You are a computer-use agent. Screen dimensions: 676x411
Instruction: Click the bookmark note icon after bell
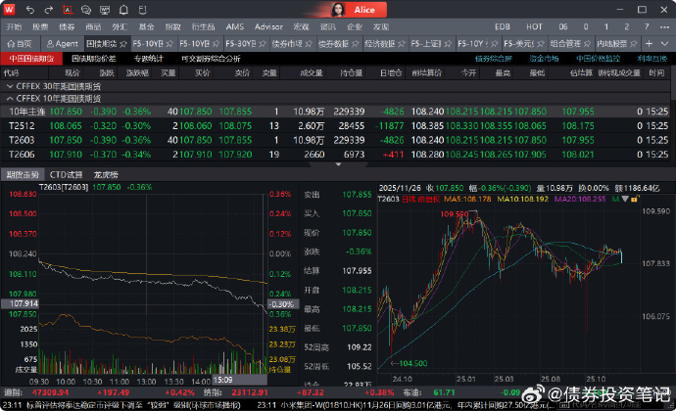(x=143, y=10)
